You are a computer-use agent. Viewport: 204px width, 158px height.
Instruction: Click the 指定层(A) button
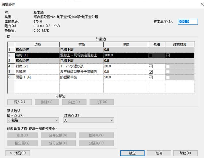[22, 143]
